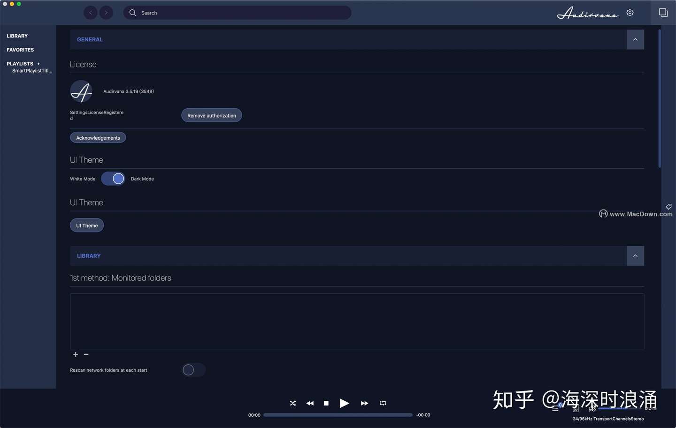Add a monitored folder with the plus icon
Image resolution: width=676 pixels, height=428 pixels.
(x=76, y=354)
